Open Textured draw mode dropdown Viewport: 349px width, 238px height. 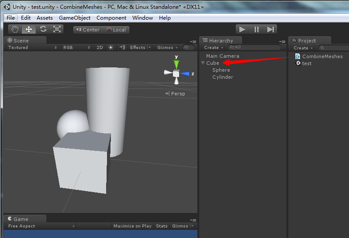click(x=32, y=47)
